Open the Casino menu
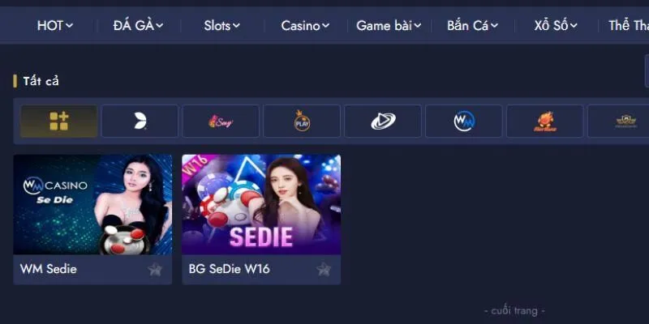 pyautogui.click(x=305, y=26)
